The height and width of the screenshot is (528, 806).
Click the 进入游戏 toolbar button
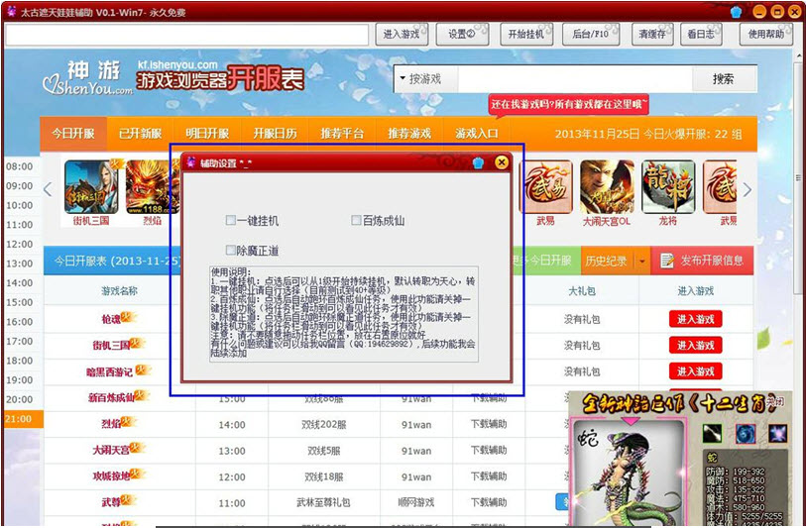point(402,34)
